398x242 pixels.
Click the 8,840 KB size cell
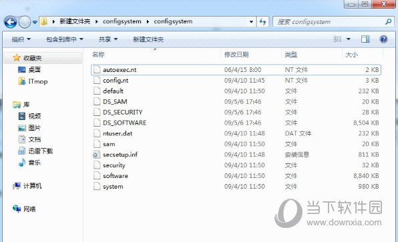(x=366, y=176)
